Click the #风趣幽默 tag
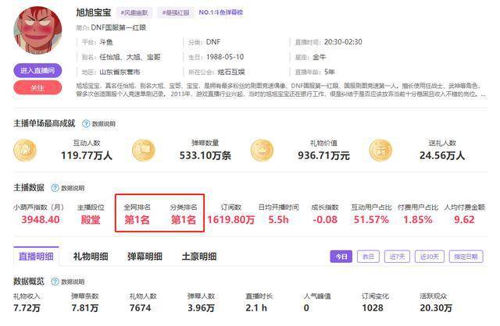The height and width of the screenshot is (326, 500). [136, 13]
